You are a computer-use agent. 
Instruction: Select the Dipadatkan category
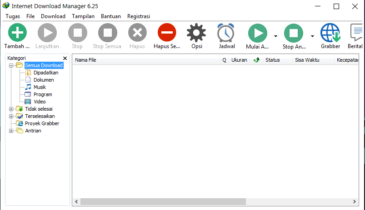46,73
